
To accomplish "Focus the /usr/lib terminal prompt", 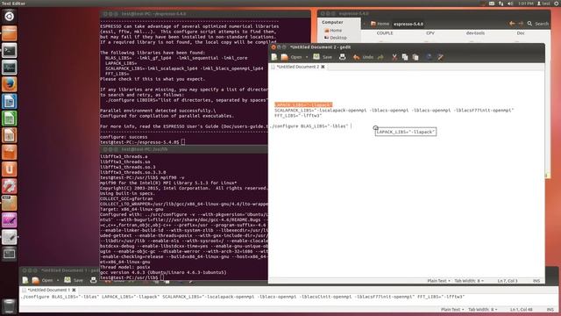I will (x=131, y=277).
